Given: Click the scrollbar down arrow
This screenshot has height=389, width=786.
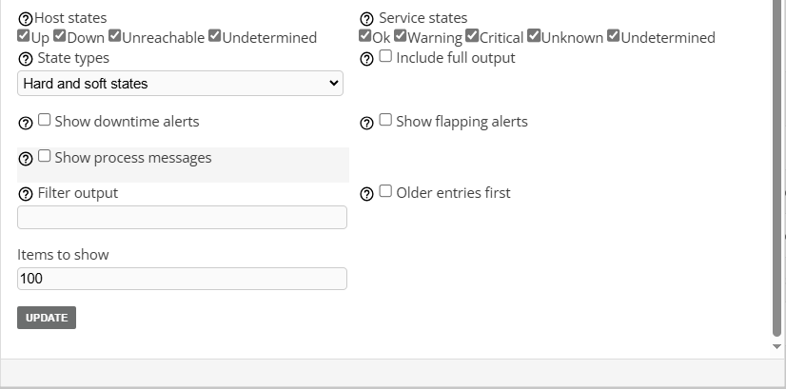Looking at the screenshot, I should click(x=777, y=347).
